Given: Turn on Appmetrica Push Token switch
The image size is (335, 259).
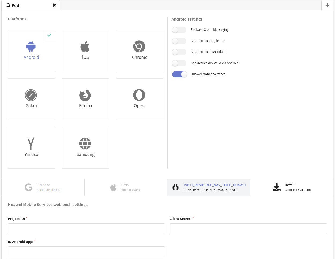Looking at the screenshot, I should click(x=179, y=52).
